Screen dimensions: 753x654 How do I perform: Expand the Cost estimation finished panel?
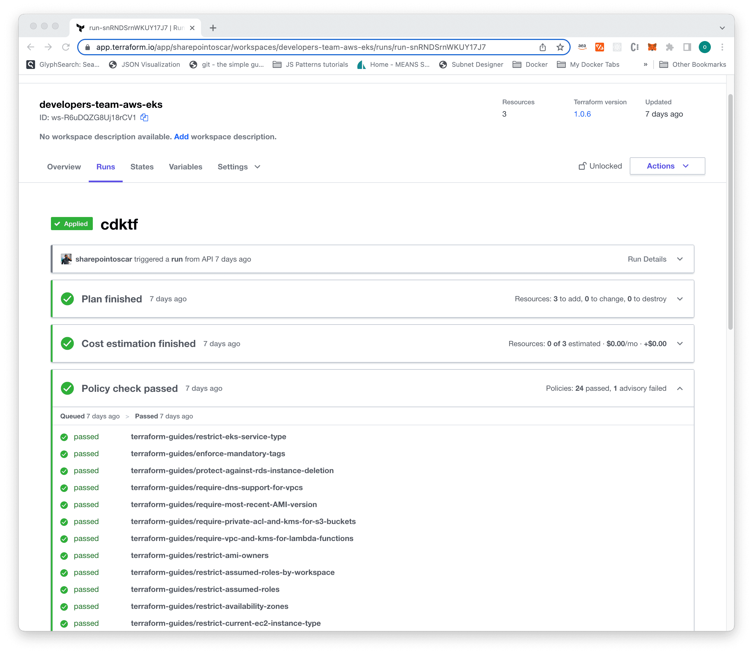[680, 344]
